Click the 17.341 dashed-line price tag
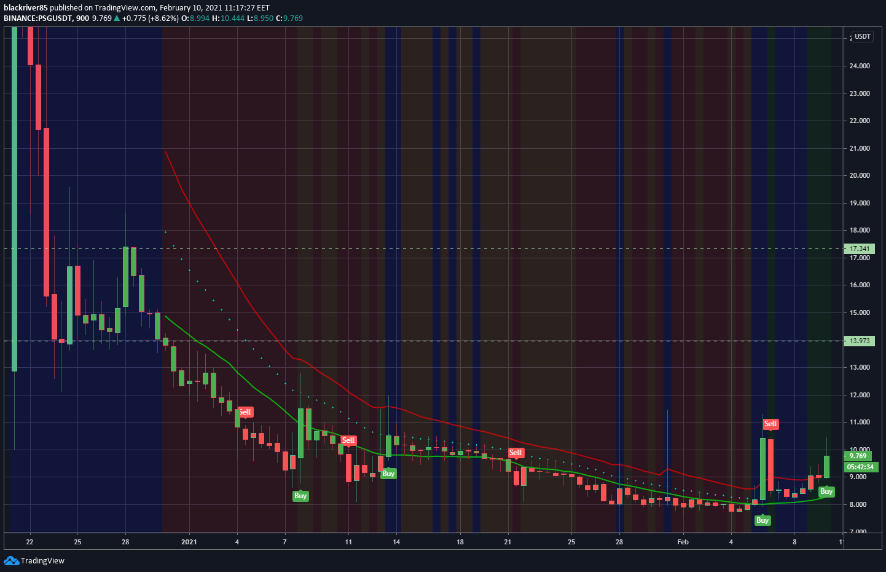This screenshot has width=886, height=572. pyautogui.click(x=860, y=249)
